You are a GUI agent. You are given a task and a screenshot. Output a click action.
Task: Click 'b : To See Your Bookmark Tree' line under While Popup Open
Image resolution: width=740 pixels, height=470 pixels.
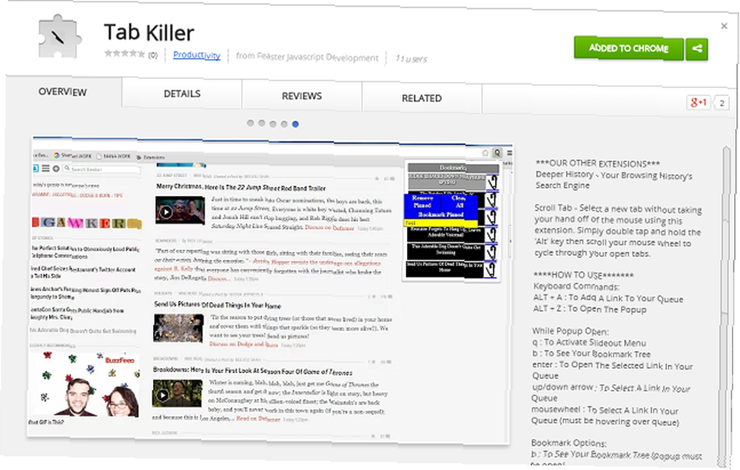click(591, 353)
